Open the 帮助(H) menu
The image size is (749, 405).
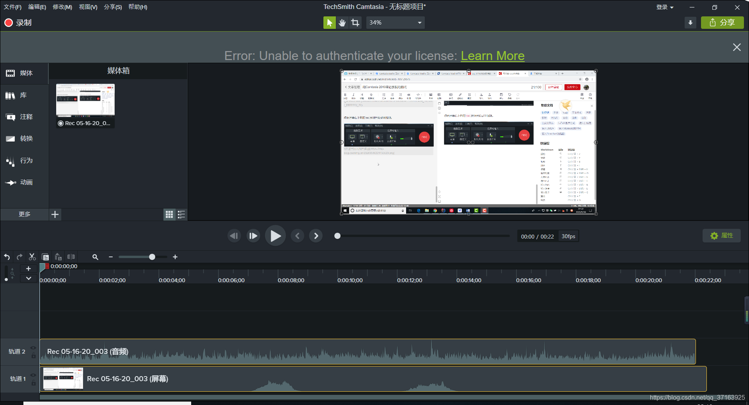tap(138, 7)
